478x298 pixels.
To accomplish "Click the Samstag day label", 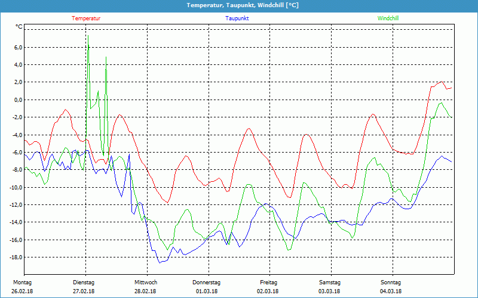I will [x=330, y=283].
